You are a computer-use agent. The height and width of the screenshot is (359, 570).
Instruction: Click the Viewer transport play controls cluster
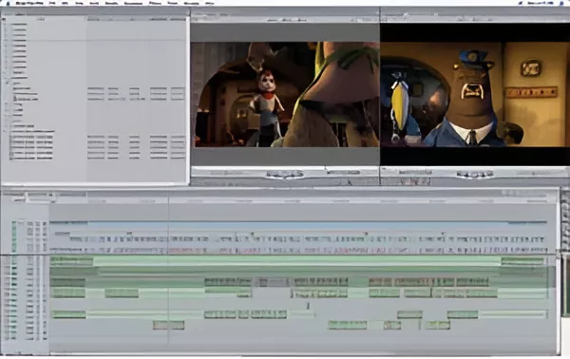[x=285, y=175]
